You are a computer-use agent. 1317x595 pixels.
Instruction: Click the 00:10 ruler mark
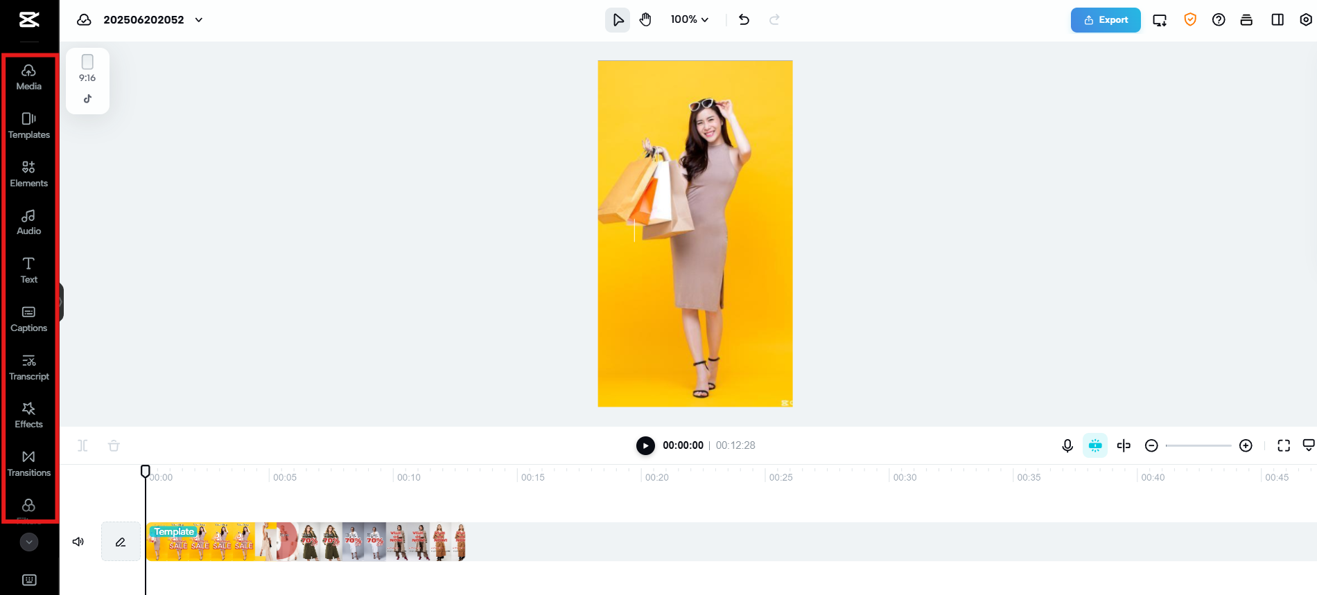[x=409, y=477]
